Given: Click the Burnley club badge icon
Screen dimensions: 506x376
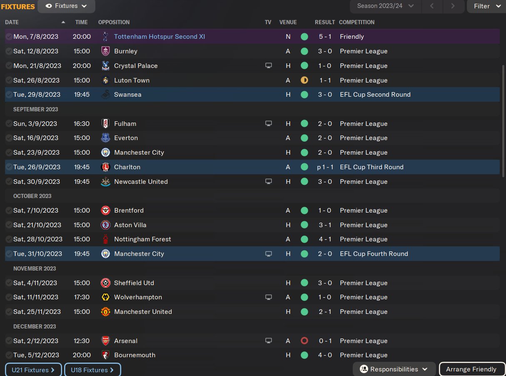Looking at the screenshot, I should [106, 51].
